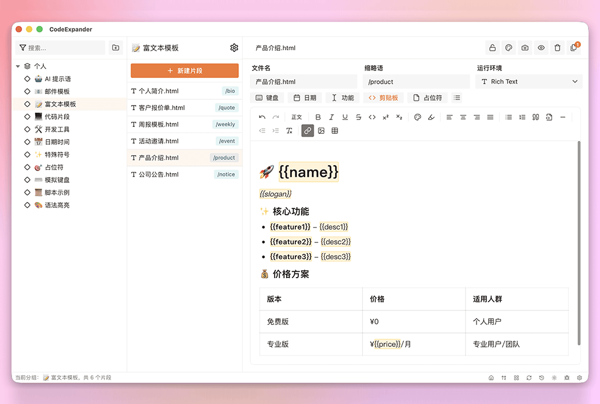Screen dimensions: 600x404
Task: Collapse the 个人 group in the sidebar
Action: pos(18,65)
